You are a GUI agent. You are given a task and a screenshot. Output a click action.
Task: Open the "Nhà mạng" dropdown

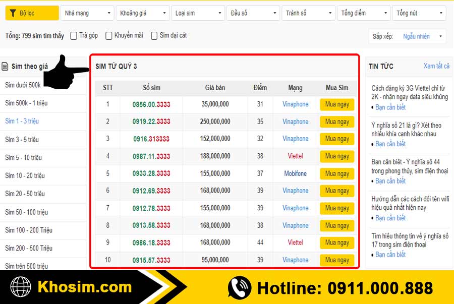tap(87, 13)
